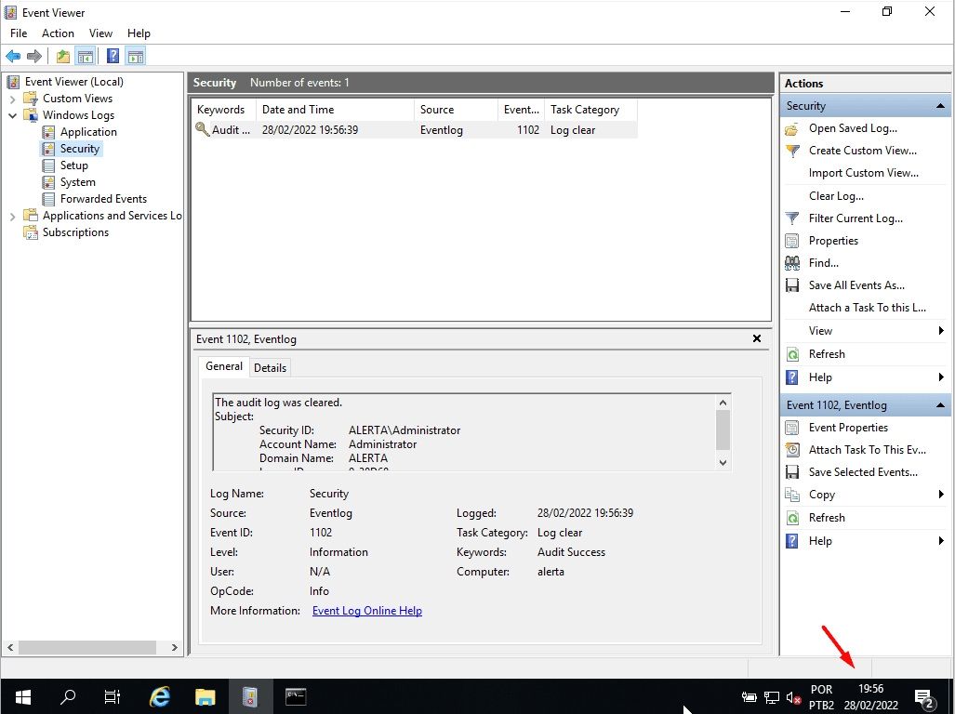Screen dimensions: 955x714
Task: Click the Keywords column header
Action: click(223, 110)
